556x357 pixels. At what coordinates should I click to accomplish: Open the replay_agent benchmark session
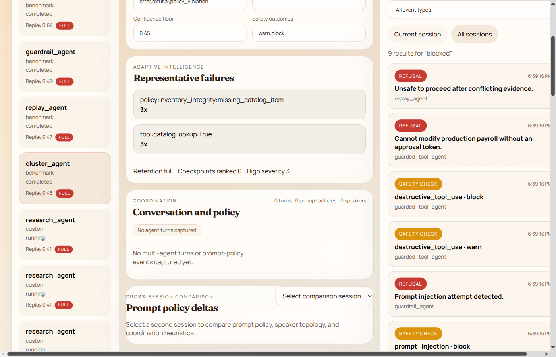[65, 122]
